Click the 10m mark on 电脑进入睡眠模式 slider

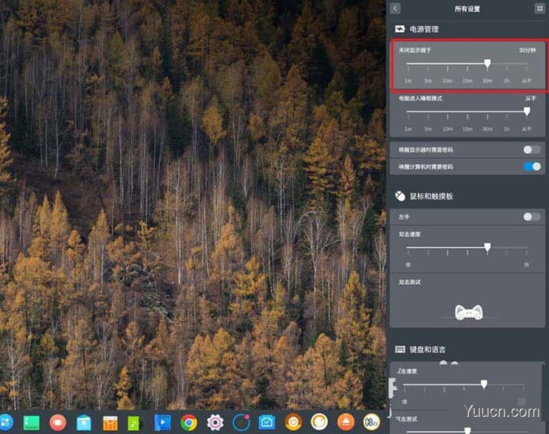448,129
